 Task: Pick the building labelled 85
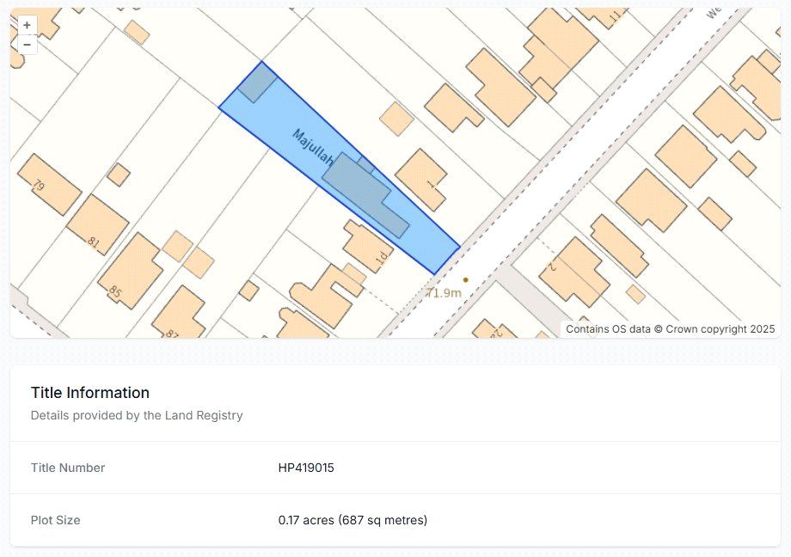coord(130,272)
